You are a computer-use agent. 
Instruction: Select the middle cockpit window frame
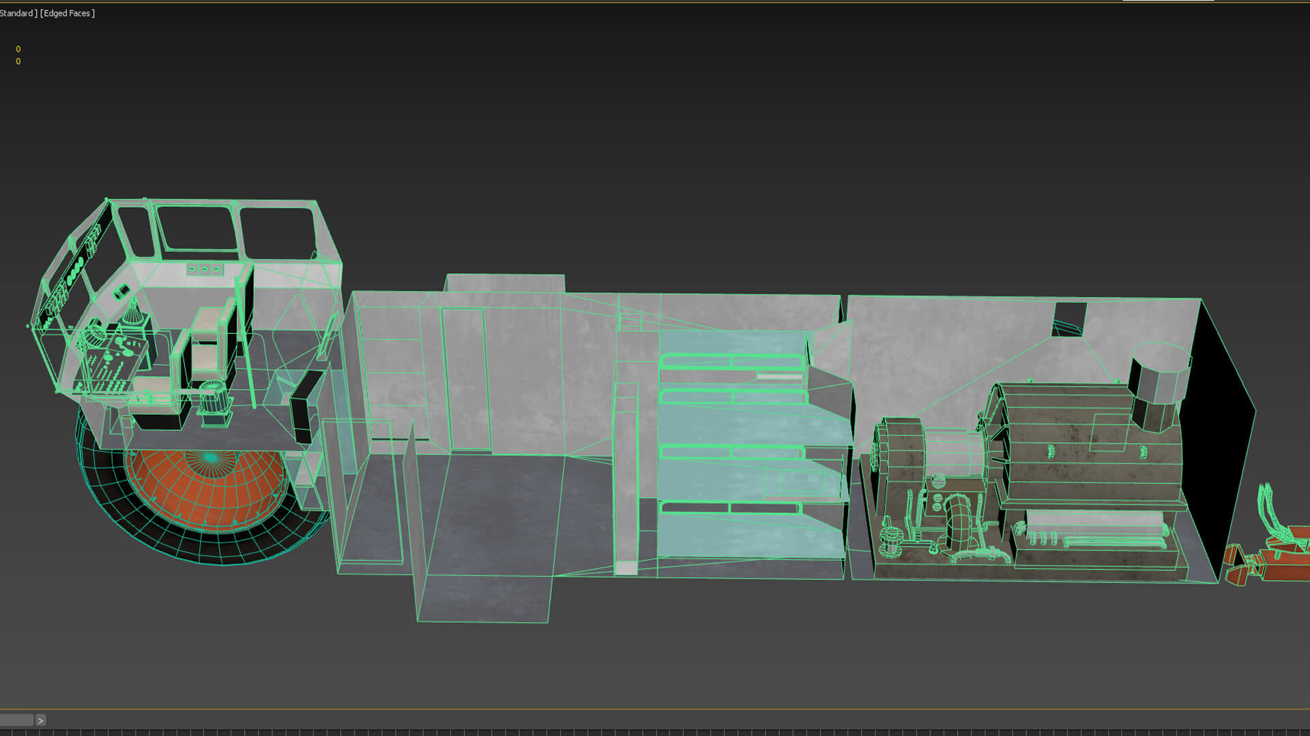click(196, 228)
